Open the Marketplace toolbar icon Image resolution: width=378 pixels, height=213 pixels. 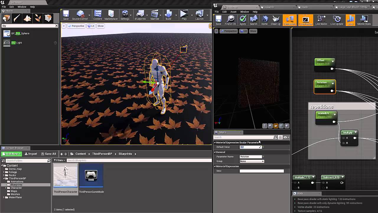click(x=111, y=15)
